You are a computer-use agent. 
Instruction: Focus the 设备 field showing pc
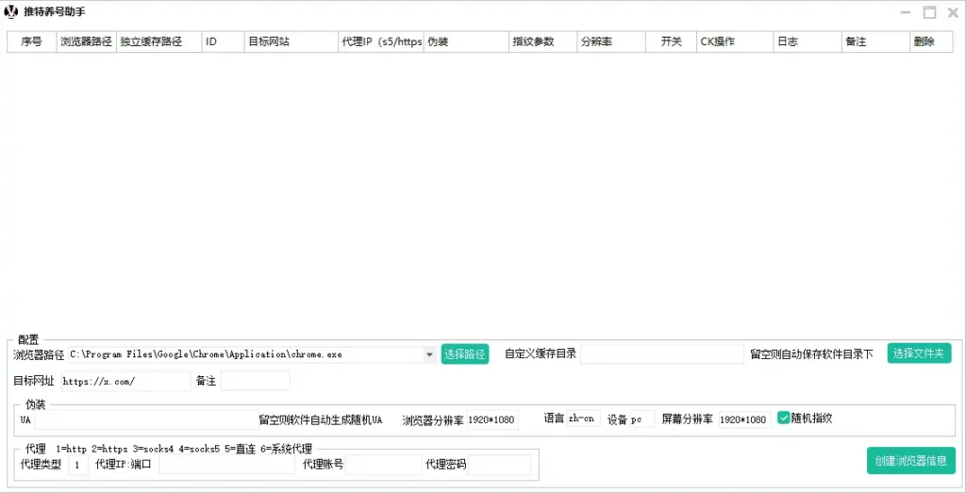click(x=642, y=419)
